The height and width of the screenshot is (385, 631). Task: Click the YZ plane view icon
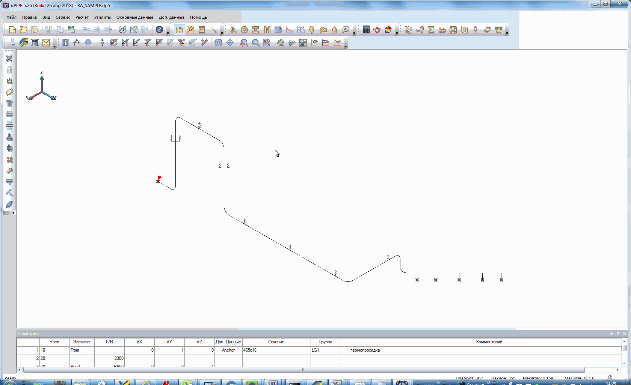314,43
